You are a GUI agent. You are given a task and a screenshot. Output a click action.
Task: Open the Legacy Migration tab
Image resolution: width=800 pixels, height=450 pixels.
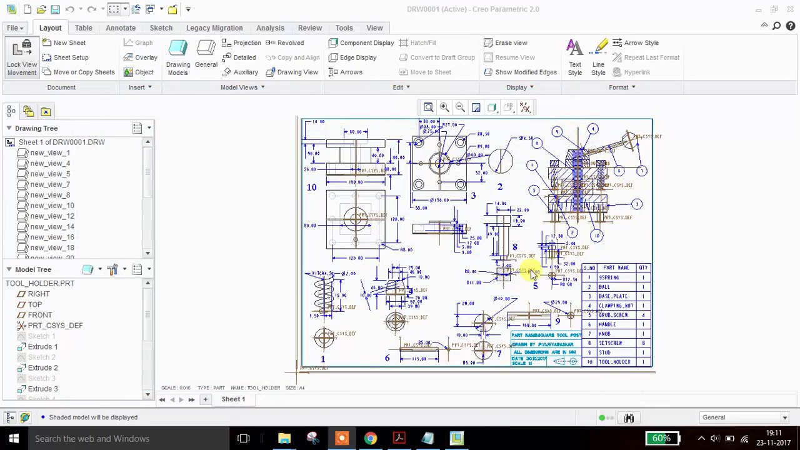click(x=214, y=27)
